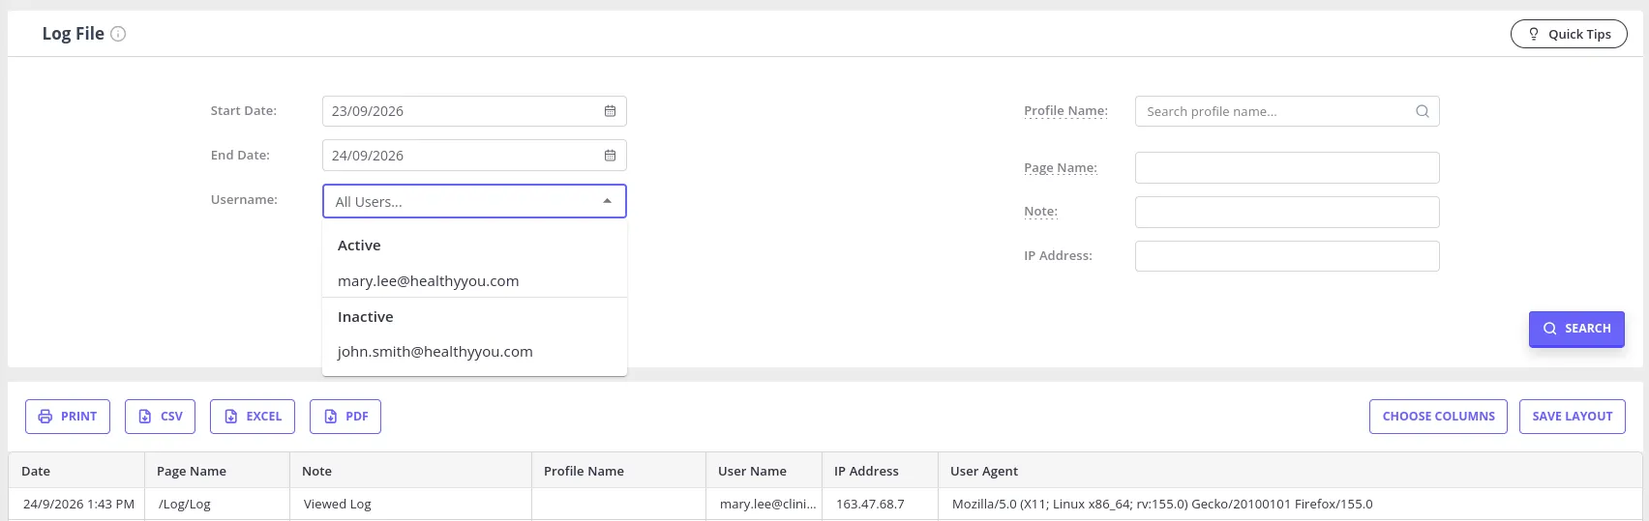This screenshot has width=1649, height=521.
Task: Click the Profile Name label
Action: click(1065, 111)
